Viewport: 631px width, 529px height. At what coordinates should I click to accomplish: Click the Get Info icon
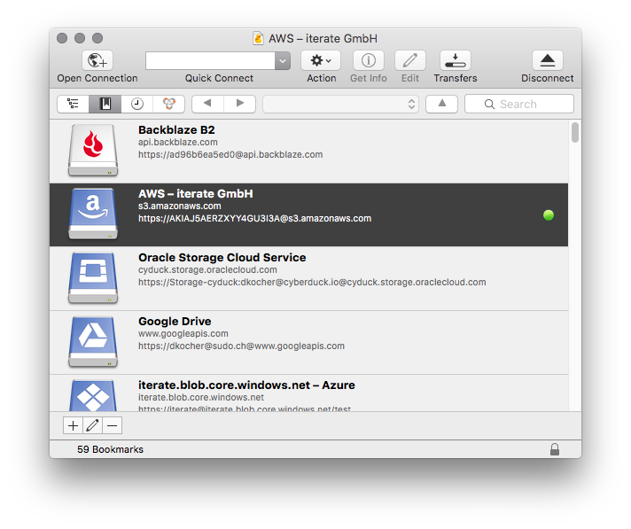pos(368,60)
